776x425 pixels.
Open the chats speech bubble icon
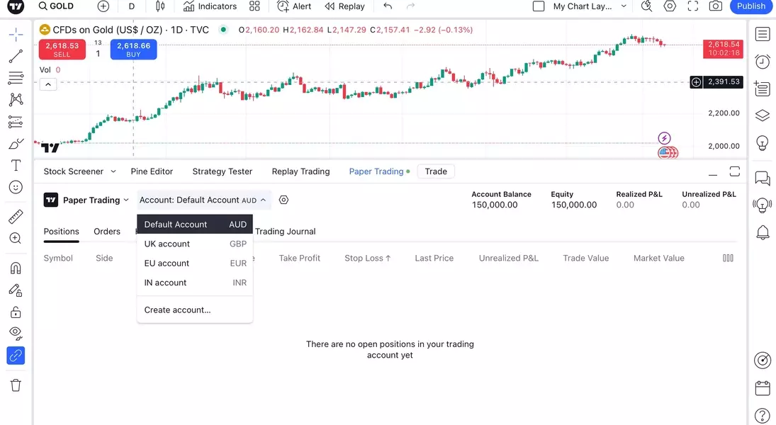(x=763, y=178)
